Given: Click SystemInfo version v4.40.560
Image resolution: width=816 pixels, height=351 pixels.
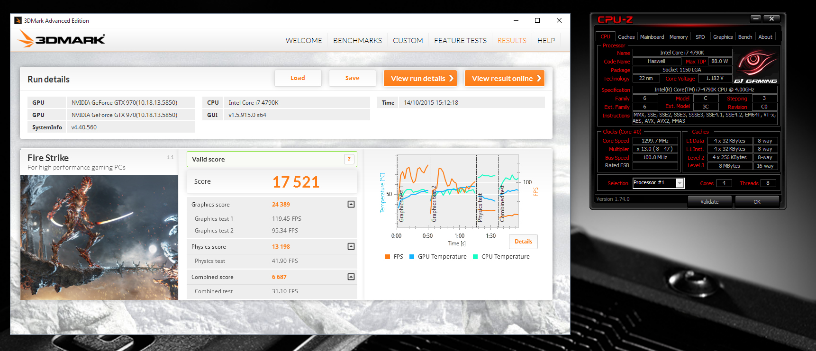Looking at the screenshot, I should click(131, 127).
